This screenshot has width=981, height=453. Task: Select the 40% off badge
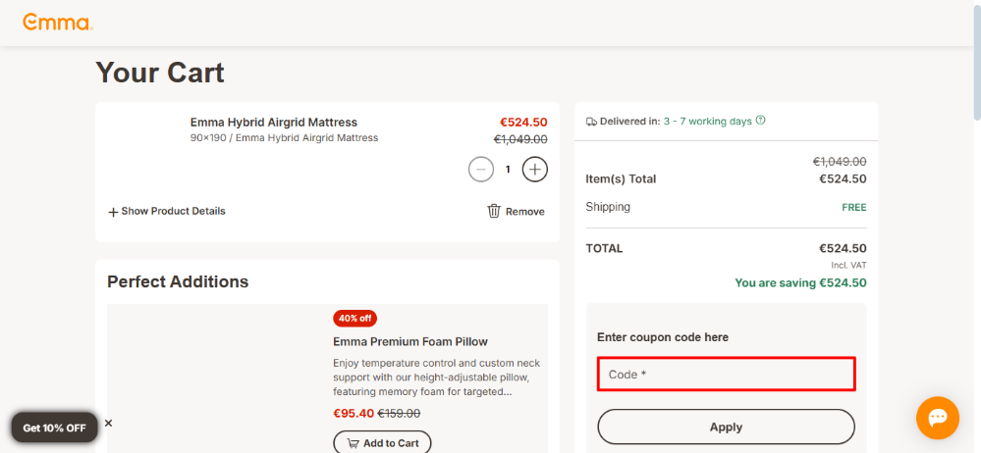pyautogui.click(x=354, y=318)
